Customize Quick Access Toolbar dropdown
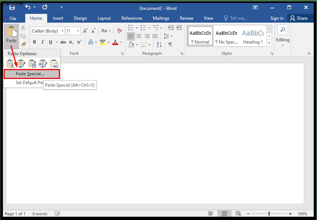The image size is (317, 220). tap(61, 7)
